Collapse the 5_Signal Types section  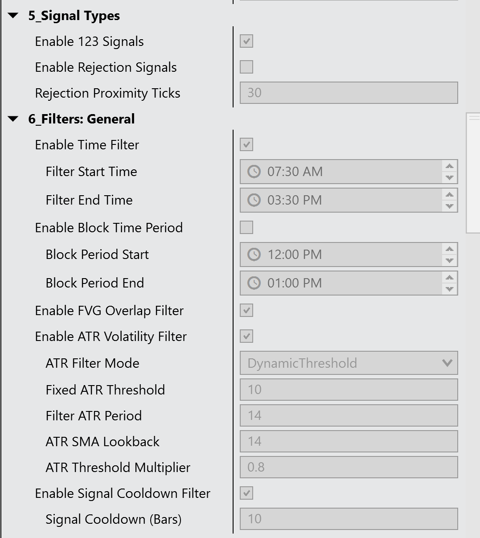pos(14,16)
